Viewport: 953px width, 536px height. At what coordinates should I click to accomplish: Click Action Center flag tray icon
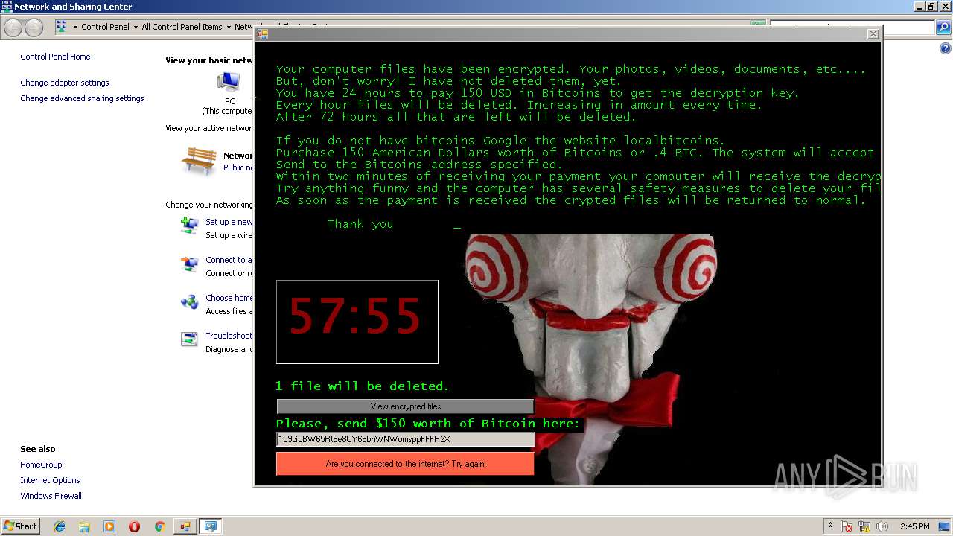(x=847, y=526)
